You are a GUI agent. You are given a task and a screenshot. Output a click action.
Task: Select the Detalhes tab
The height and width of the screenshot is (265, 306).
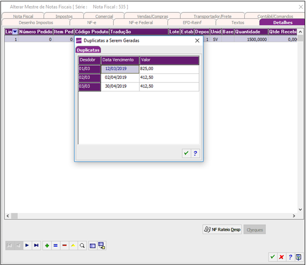point(283,22)
